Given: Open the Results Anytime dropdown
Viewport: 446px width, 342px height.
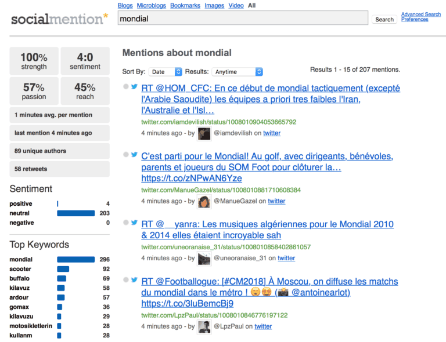Looking at the screenshot, I should point(237,72).
